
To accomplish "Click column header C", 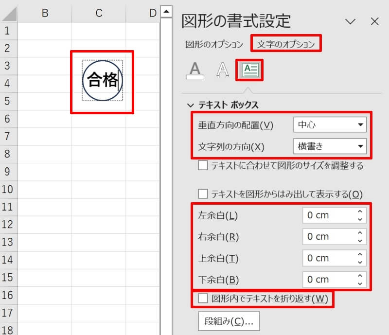I will [99, 14].
